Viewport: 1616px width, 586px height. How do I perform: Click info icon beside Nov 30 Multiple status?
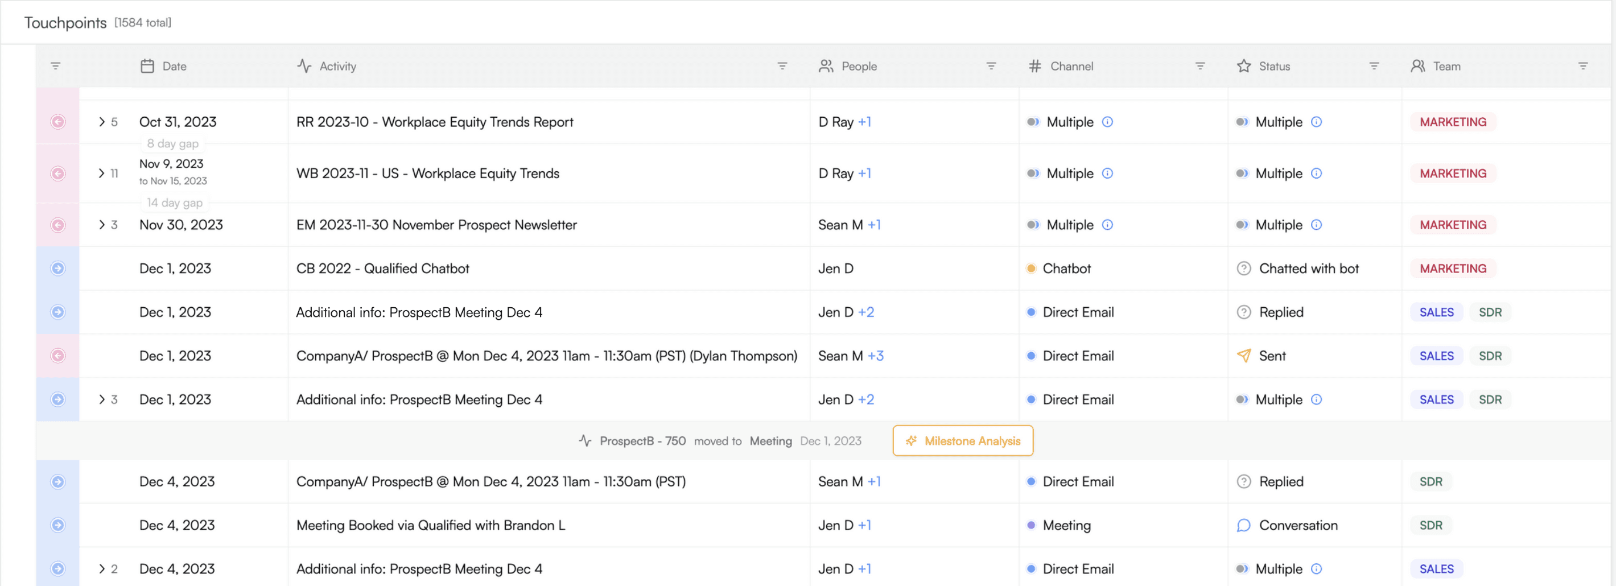(1316, 225)
